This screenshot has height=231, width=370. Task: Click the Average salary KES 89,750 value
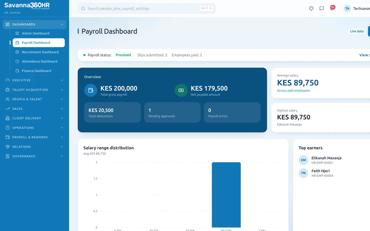point(298,83)
